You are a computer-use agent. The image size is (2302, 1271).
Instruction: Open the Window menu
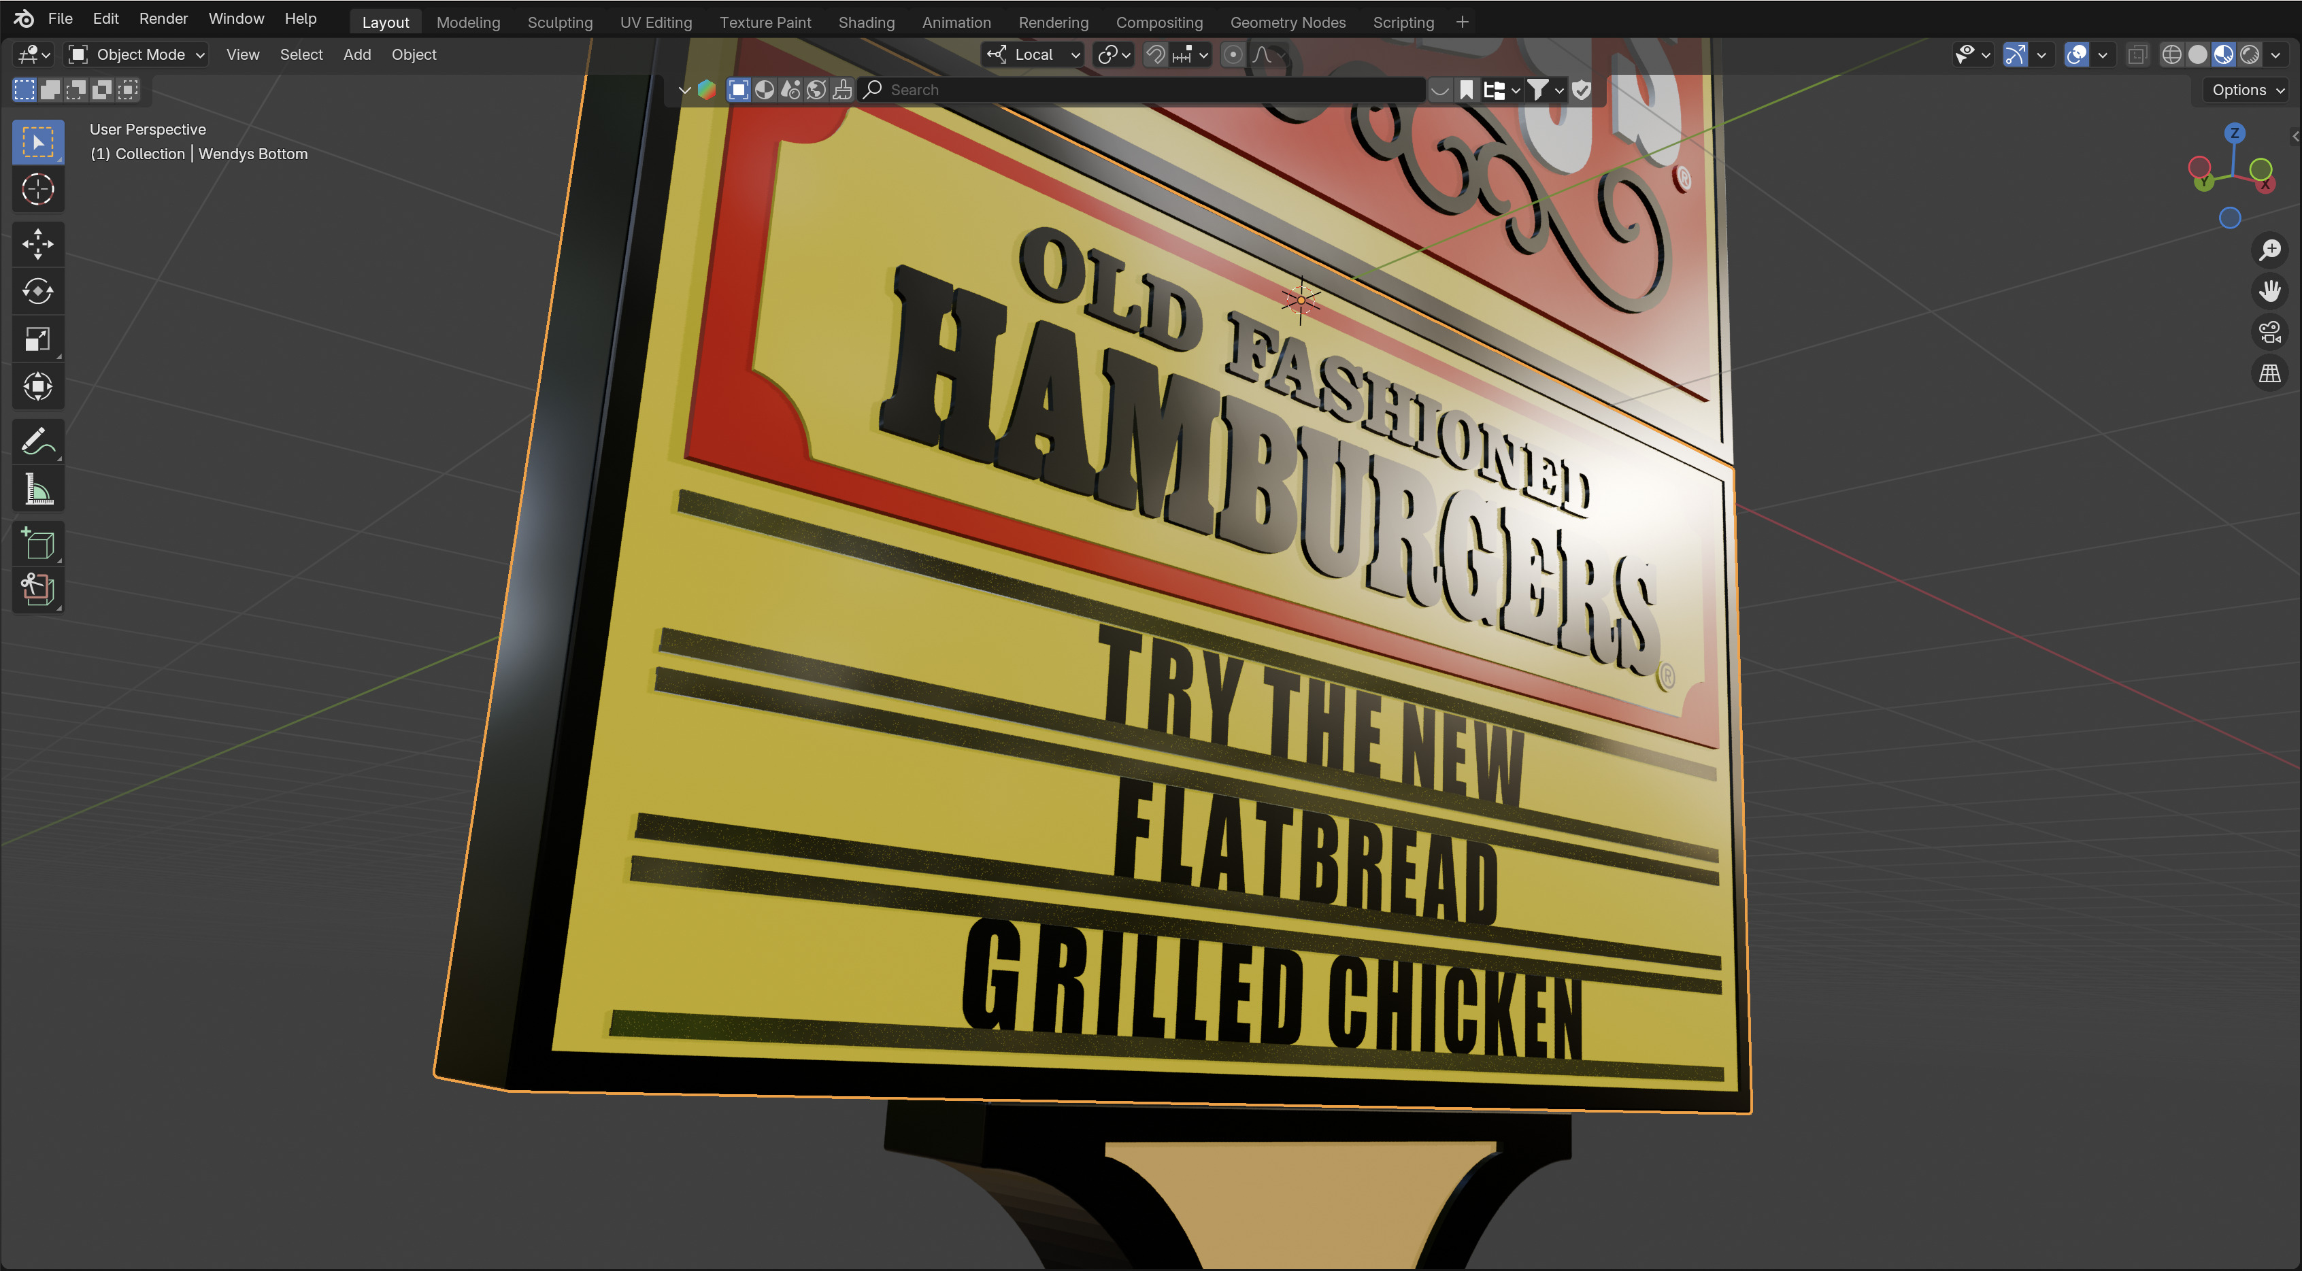pyautogui.click(x=236, y=18)
